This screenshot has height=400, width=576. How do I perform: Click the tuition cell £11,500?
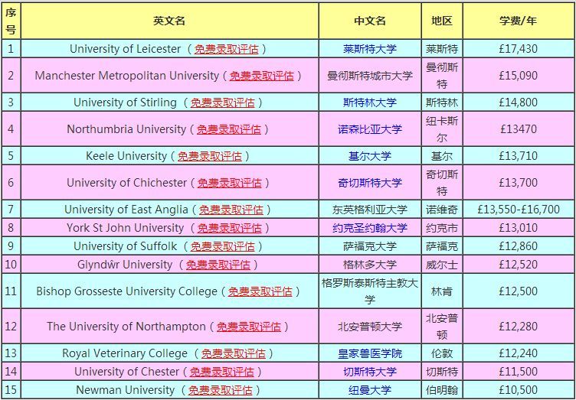(519, 372)
